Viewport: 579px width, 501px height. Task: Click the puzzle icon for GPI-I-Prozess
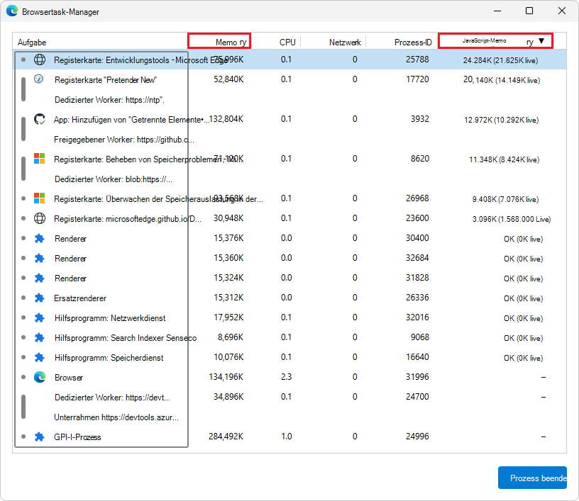pyautogui.click(x=40, y=437)
